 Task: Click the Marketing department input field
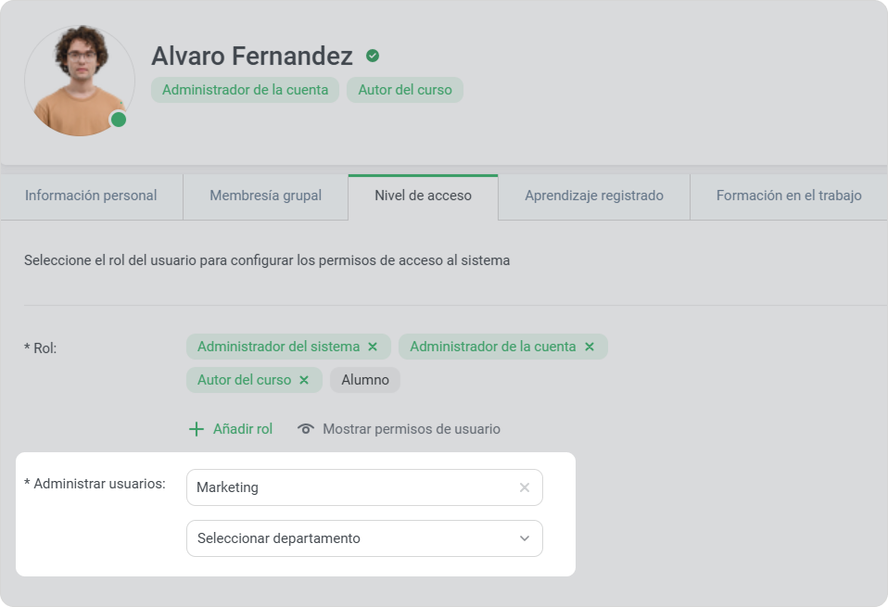(x=352, y=487)
